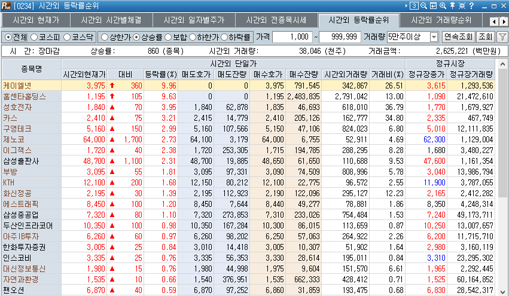
Task: Click the minimum price field showing 1,000
Action: pyautogui.click(x=292, y=37)
